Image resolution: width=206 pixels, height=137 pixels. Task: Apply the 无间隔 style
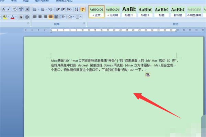(113, 12)
